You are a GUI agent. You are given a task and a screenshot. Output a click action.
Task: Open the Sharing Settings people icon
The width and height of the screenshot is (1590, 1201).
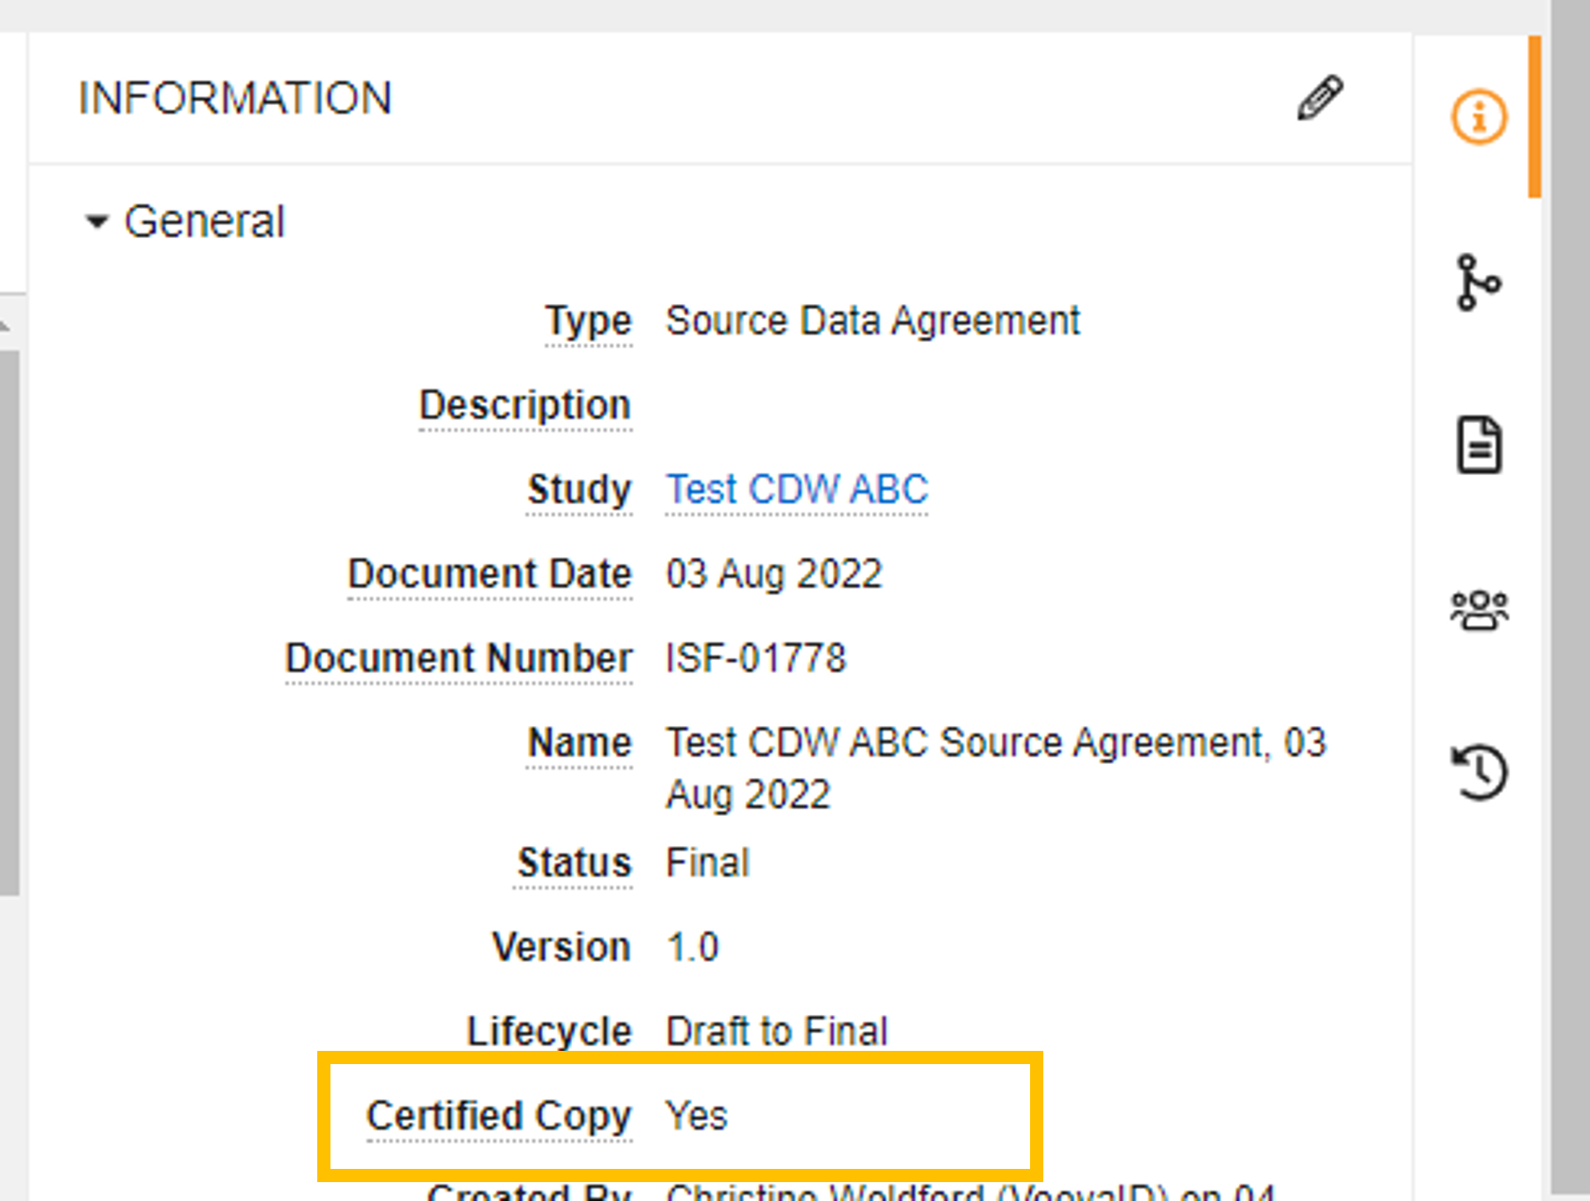1479,610
